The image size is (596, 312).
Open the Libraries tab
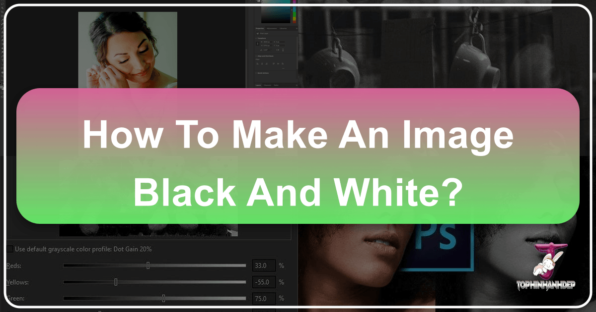[x=283, y=29]
